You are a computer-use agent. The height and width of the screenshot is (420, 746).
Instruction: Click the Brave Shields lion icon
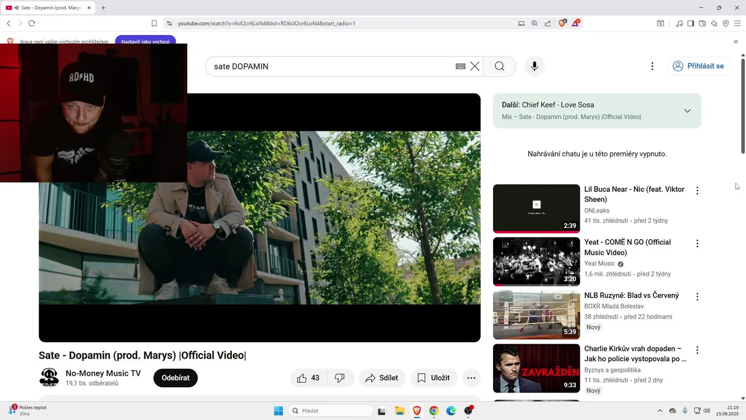tap(562, 23)
